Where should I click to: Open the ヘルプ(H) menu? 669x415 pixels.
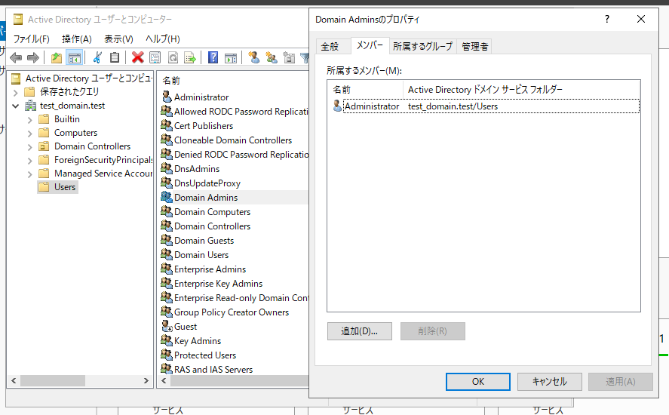pos(163,39)
